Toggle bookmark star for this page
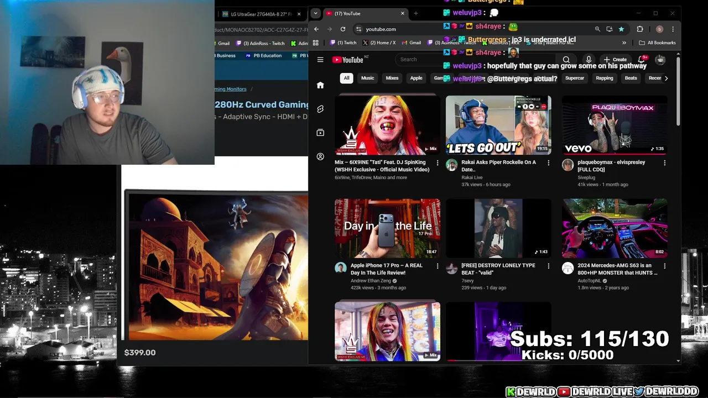708x398 pixels. [x=621, y=29]
